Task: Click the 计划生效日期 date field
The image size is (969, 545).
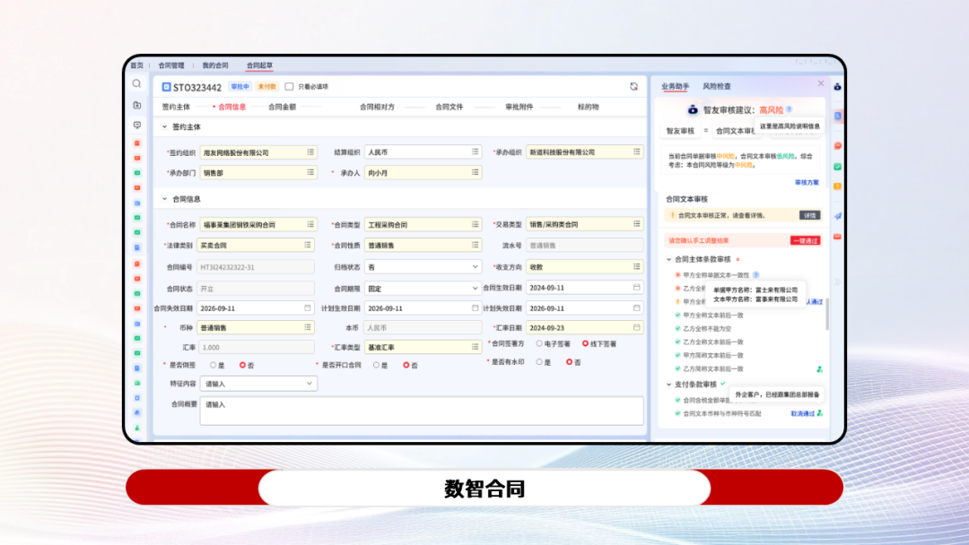Action: click(423, 308)
